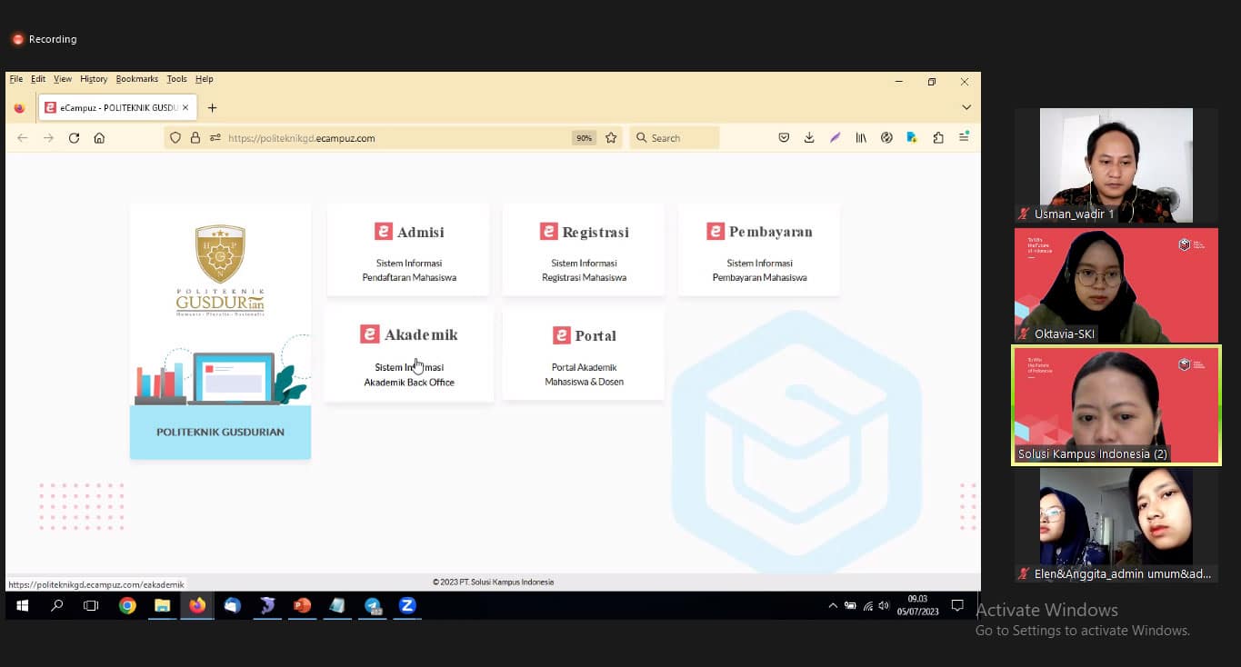Viewport: 1241px width, 667px height.
Task: Open PowerPoint from taskbar
Action: coord(303,606)
